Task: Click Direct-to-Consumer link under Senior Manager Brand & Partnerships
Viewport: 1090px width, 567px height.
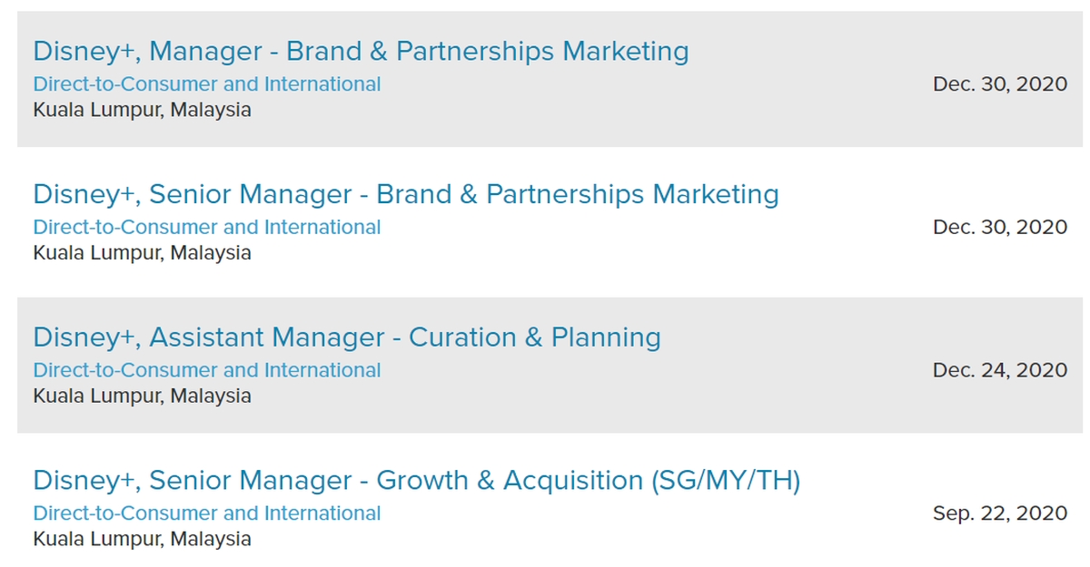Action: pos(207,227)
